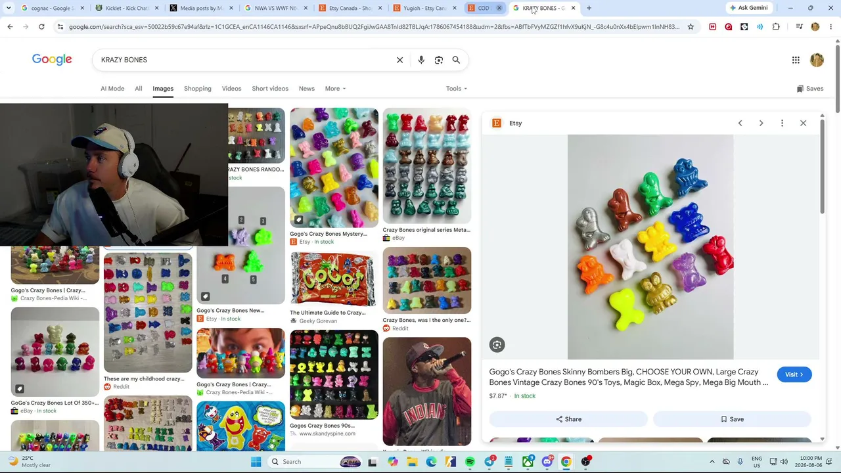Expand the Tools dropdown
841x473 pixels.
[x=457, y=89]
